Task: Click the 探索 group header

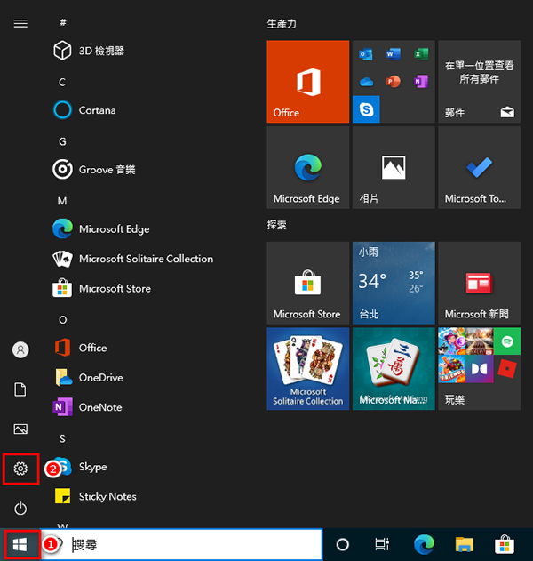Action: point(276,225)
